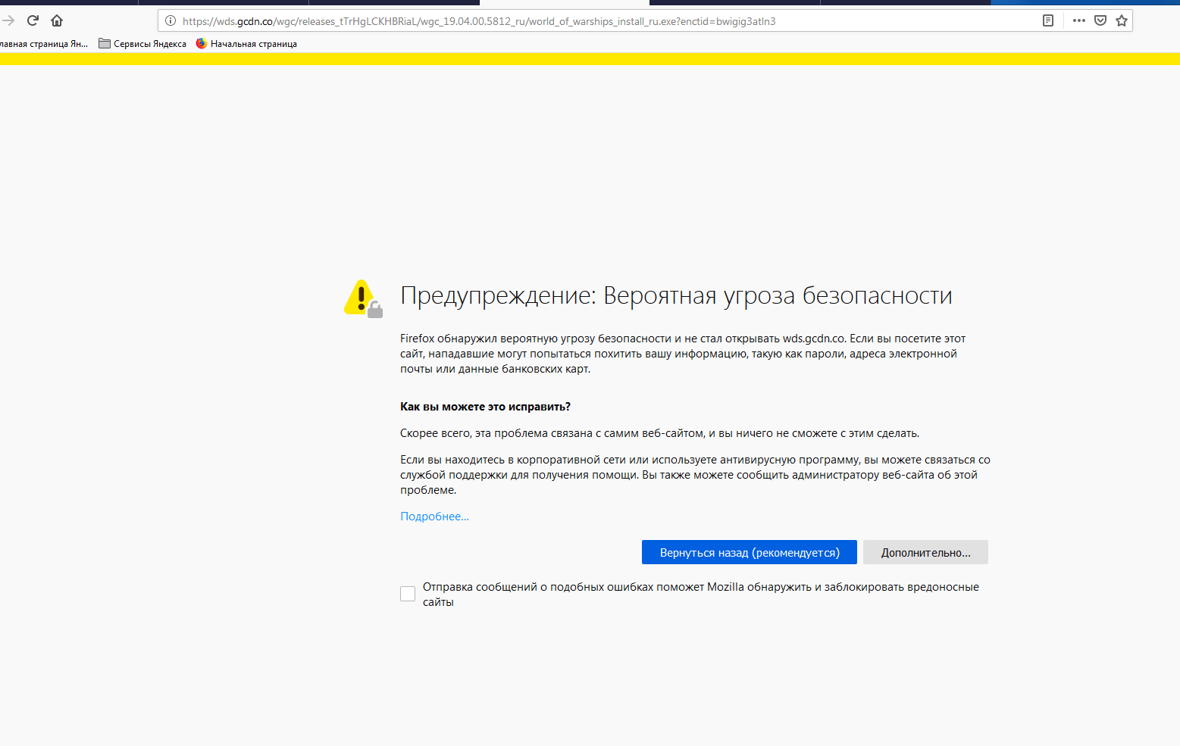Bookmark this page with the star icon
1180x746 pixels.
pyautogui.click(x=1122, y=20)
